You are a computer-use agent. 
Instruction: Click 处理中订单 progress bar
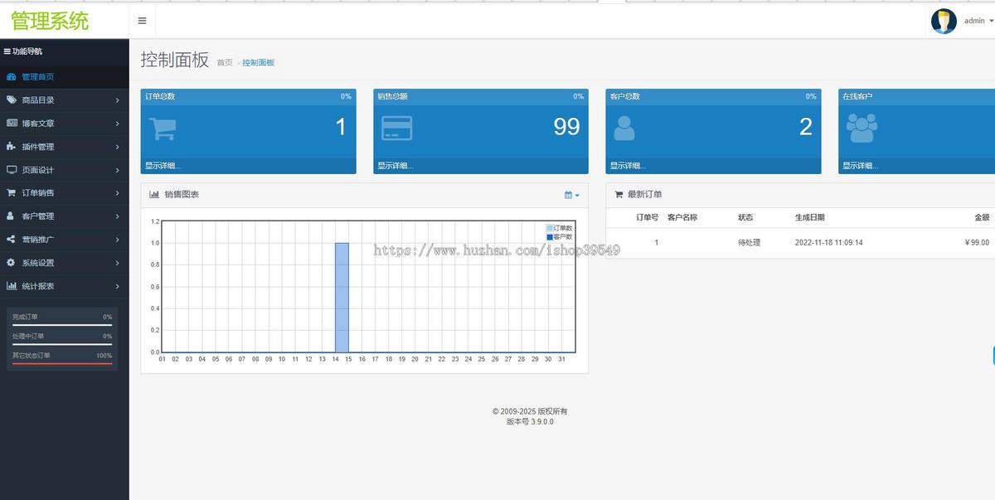[x=62, y=344]
